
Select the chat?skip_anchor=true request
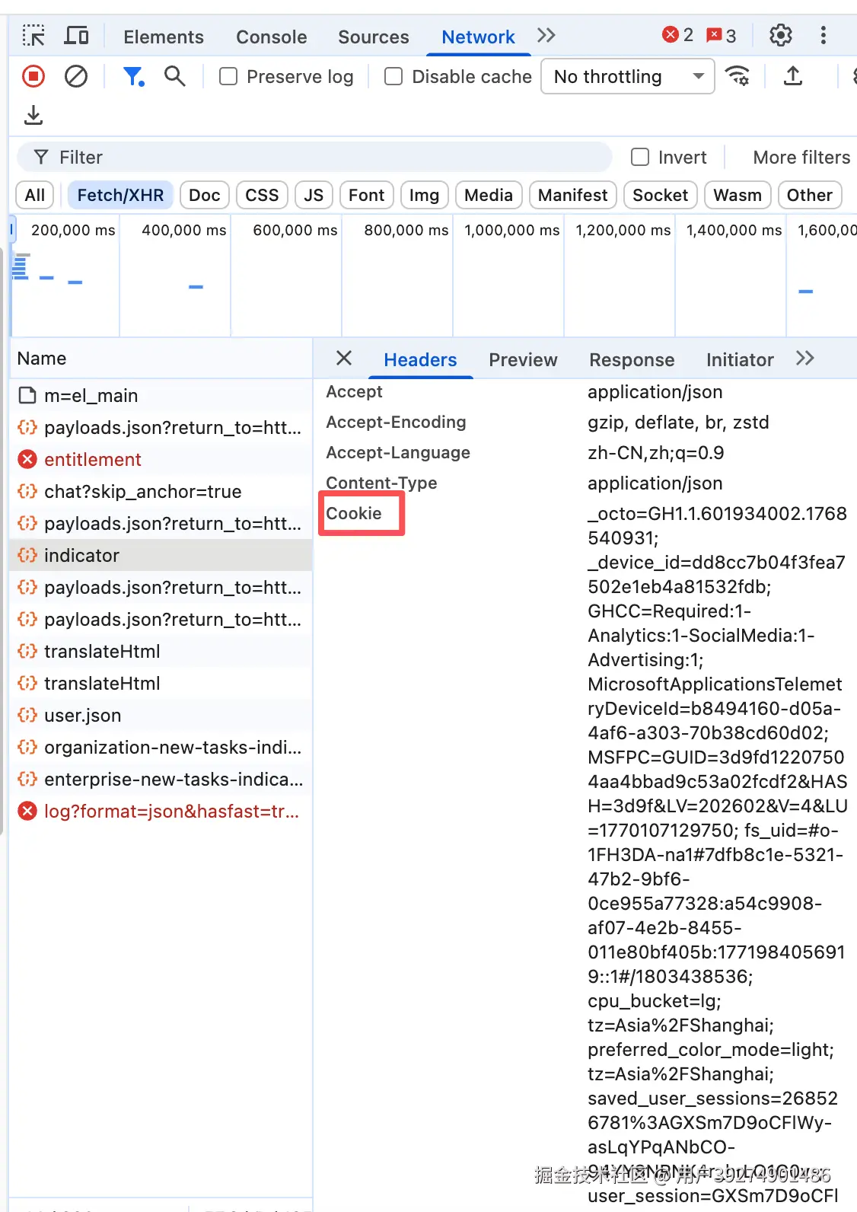(x=161, y=492)
